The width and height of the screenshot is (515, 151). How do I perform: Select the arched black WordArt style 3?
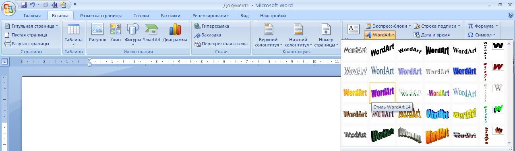(410, 50)
